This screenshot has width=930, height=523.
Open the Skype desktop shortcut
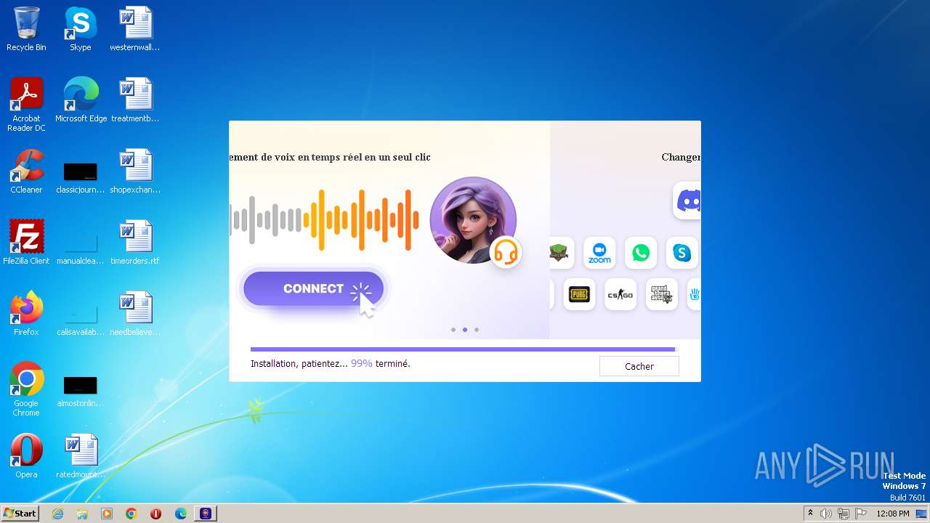[80, 29]
